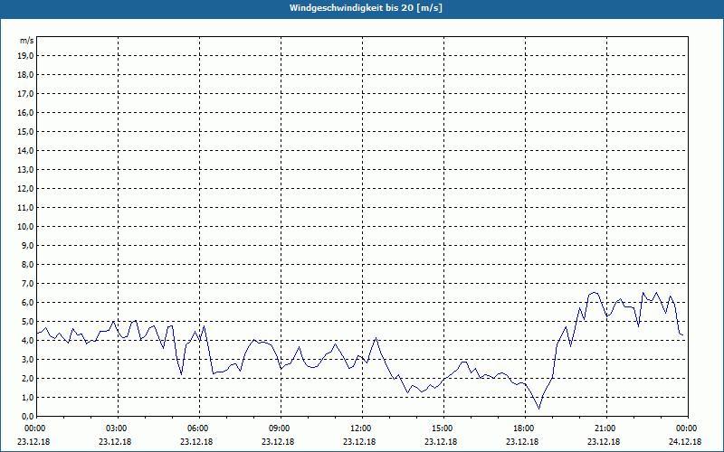Click the '3,0' y-axis label
The height and width of the screenshot is (452, 724).
coord(27,359)
